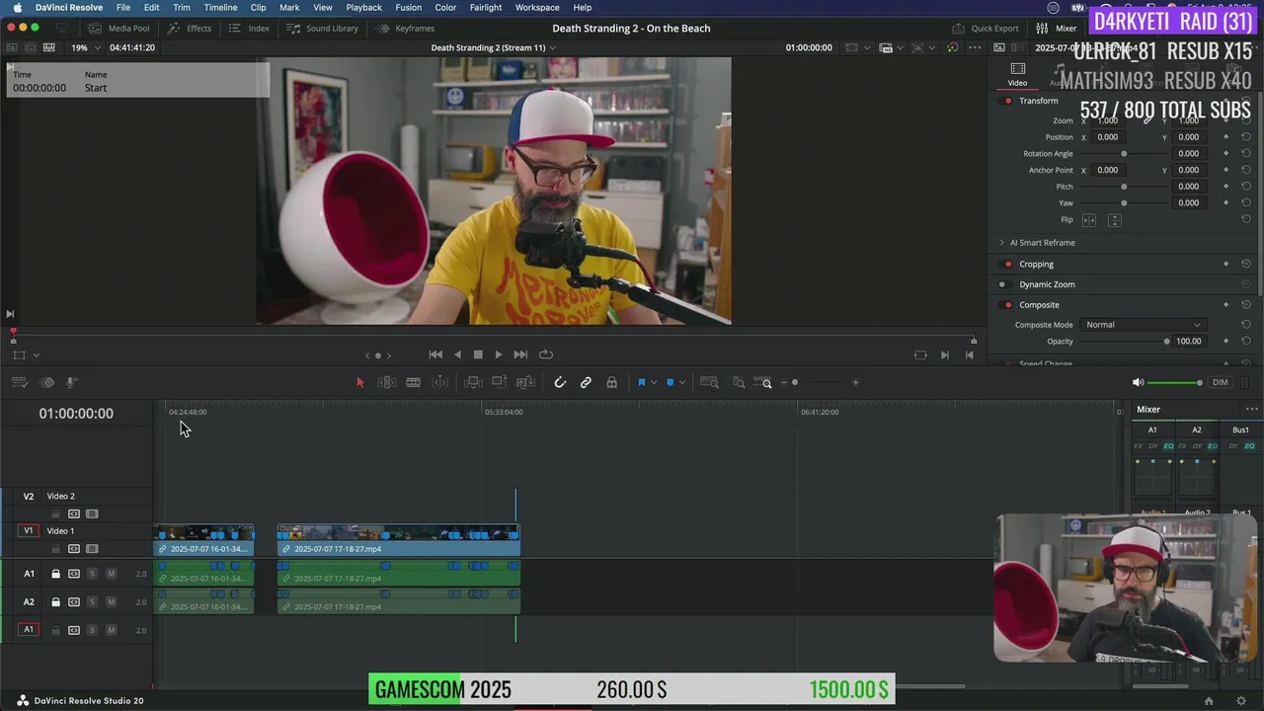Open the marker color dropdown arrow

pyautogui.click(x=681, y=383)
